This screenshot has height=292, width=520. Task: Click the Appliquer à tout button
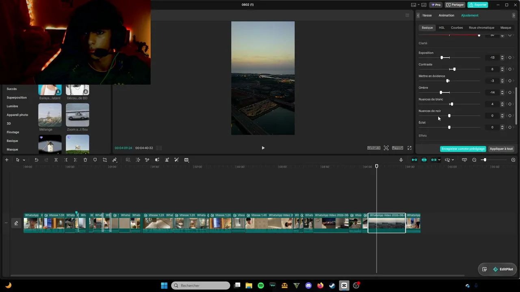(x=501, y=149)
